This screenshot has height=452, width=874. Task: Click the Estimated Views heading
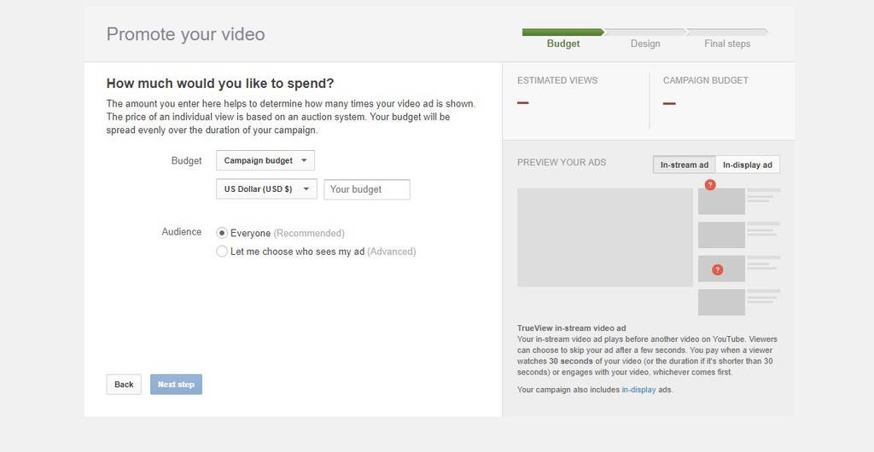pyautogui.click(x=557, y=80)
